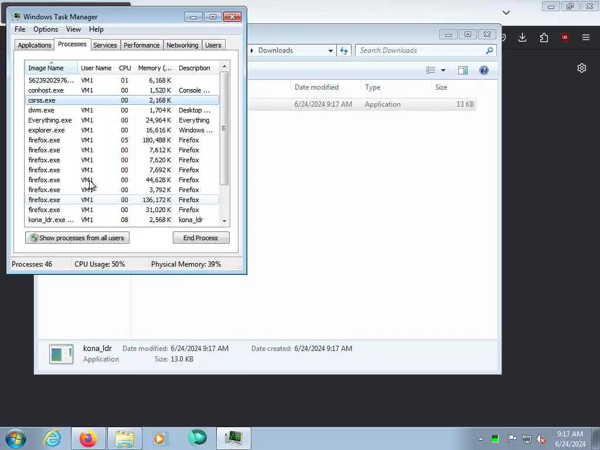This screenshot has height=450, width=600.
Task: Open the Options menu in Task Manager
Action: click(46, 29)
